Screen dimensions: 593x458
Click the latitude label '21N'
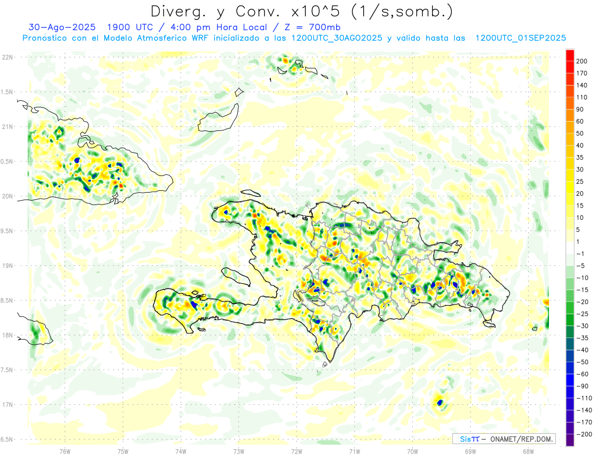[7, 126]
